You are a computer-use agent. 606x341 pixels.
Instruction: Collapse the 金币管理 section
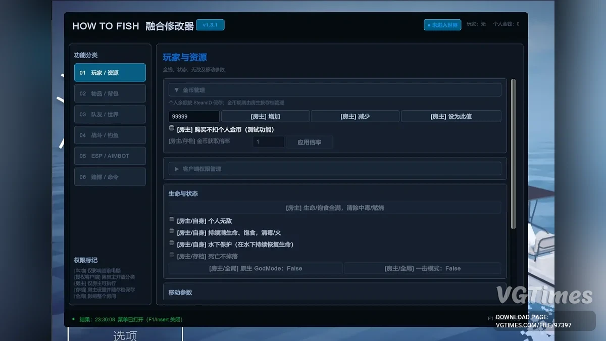pyautogui.click(x=335, y=90)
